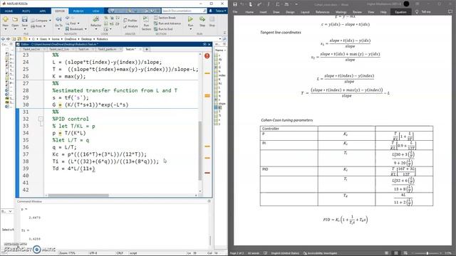Switch to the VIEW tab in MATLAB
The height and width of the screenshot is (256, 456).
[95, 11]
